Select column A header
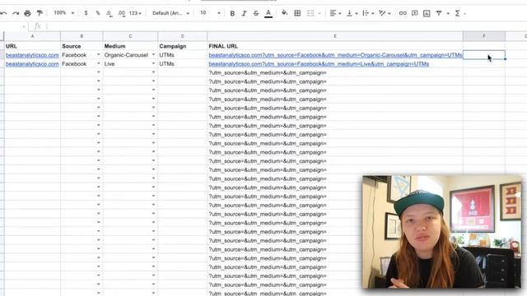Screen dimensions: 527x296 [x=32, y=36]
